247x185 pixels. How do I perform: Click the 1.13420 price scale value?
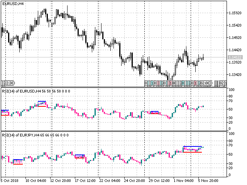click(x=235, y=74)
